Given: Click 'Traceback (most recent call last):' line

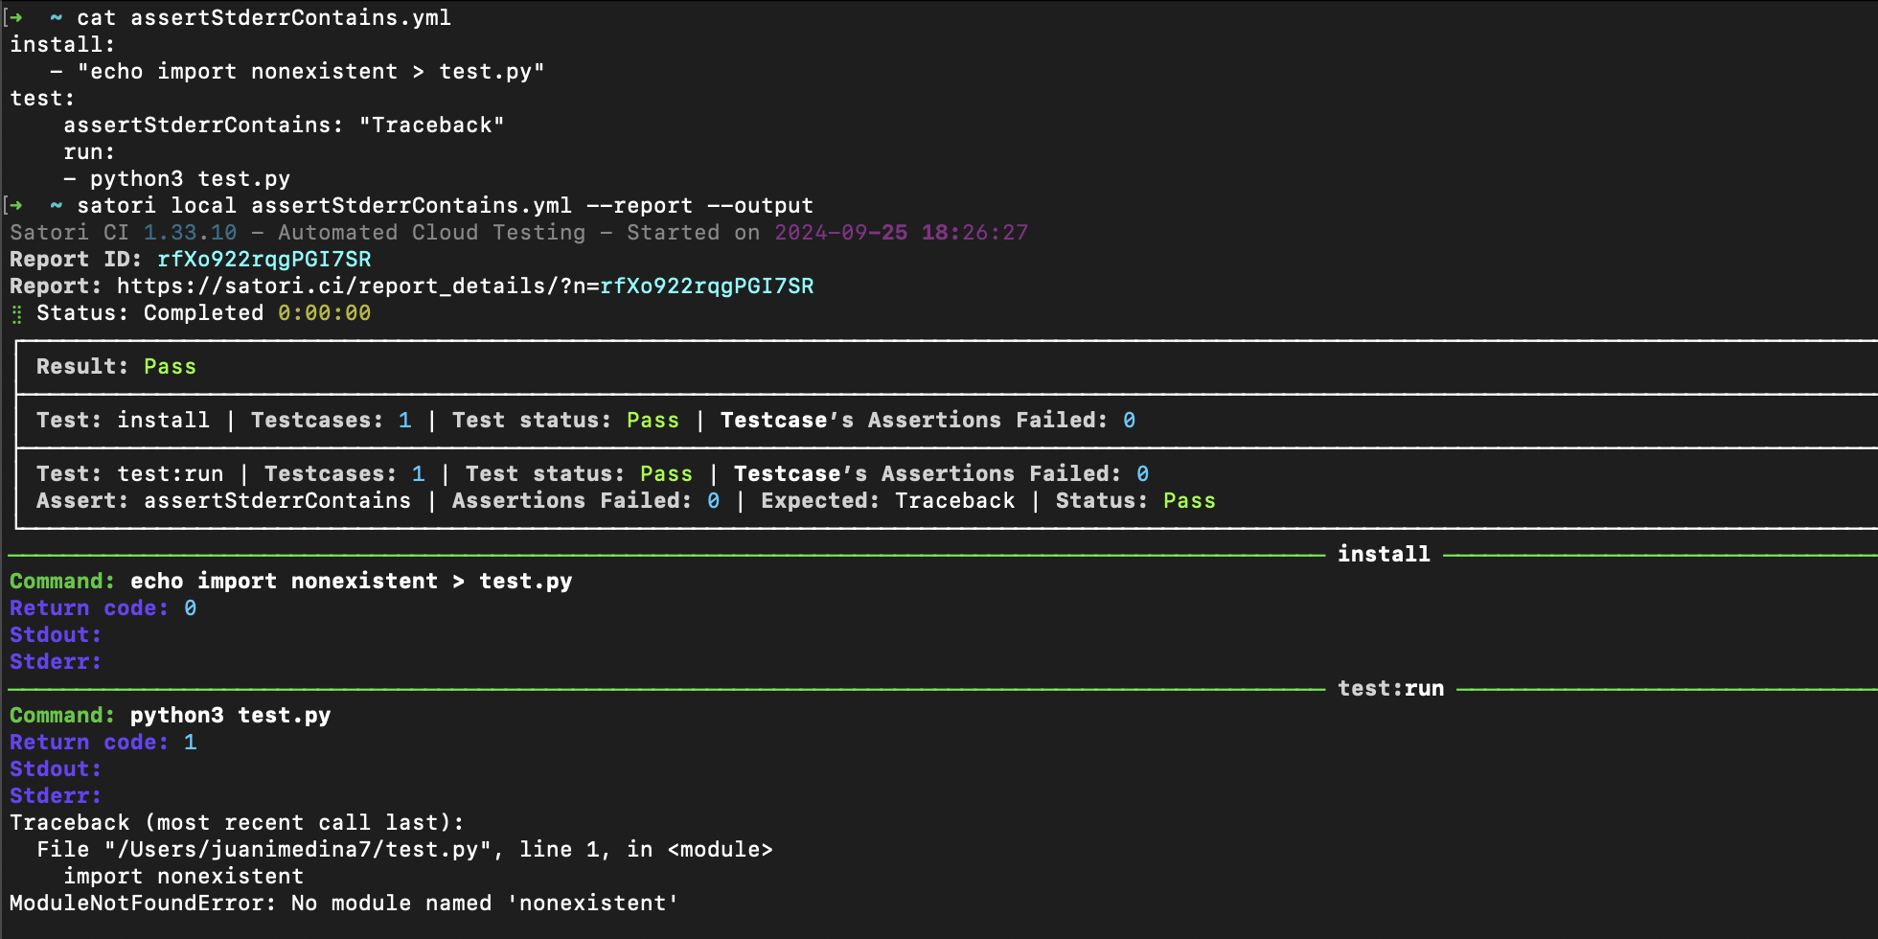Looking at the screenshot, I should pos(237,823).
